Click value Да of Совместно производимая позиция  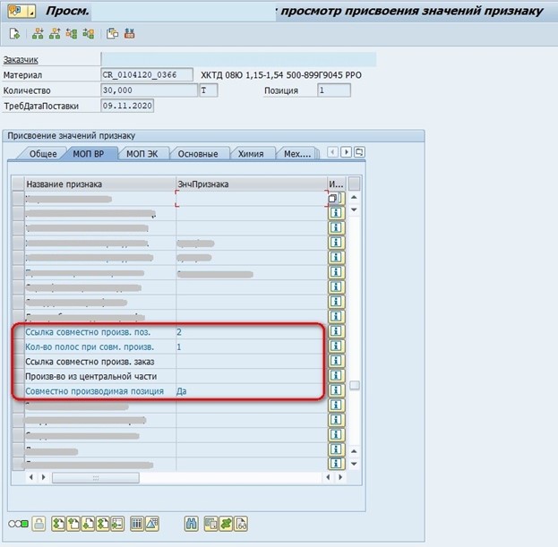click(x=182, y=391)
